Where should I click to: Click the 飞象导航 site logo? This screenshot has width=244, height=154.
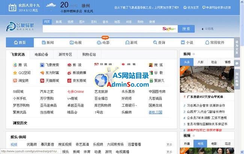pos(20,27)
